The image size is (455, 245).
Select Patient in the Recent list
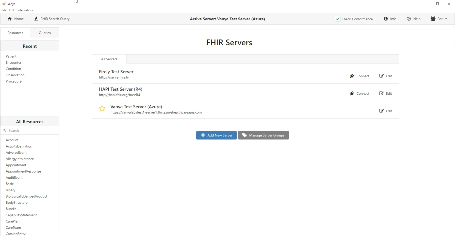tap(11, 56)
